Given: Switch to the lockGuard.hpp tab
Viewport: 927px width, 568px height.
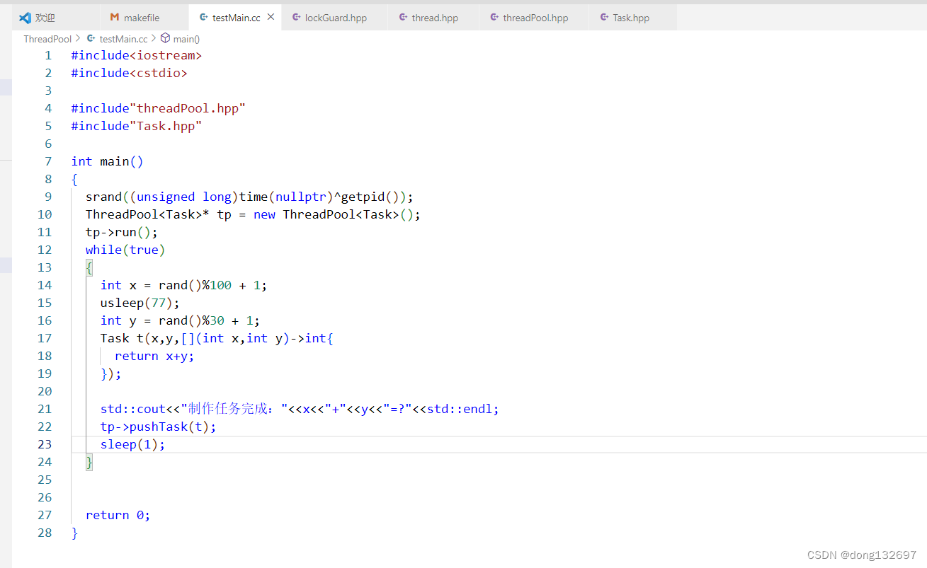Looking at the screenshot, I should point(335,18).
